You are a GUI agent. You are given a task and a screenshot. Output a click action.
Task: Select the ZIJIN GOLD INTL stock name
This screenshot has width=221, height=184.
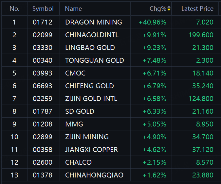(91, 99)
